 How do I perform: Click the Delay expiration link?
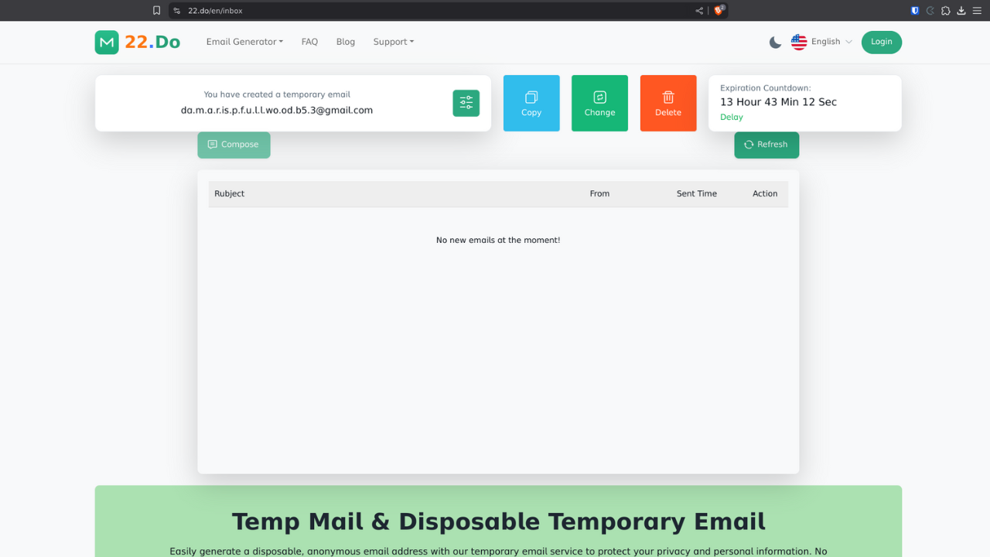[x=731, y=118]
